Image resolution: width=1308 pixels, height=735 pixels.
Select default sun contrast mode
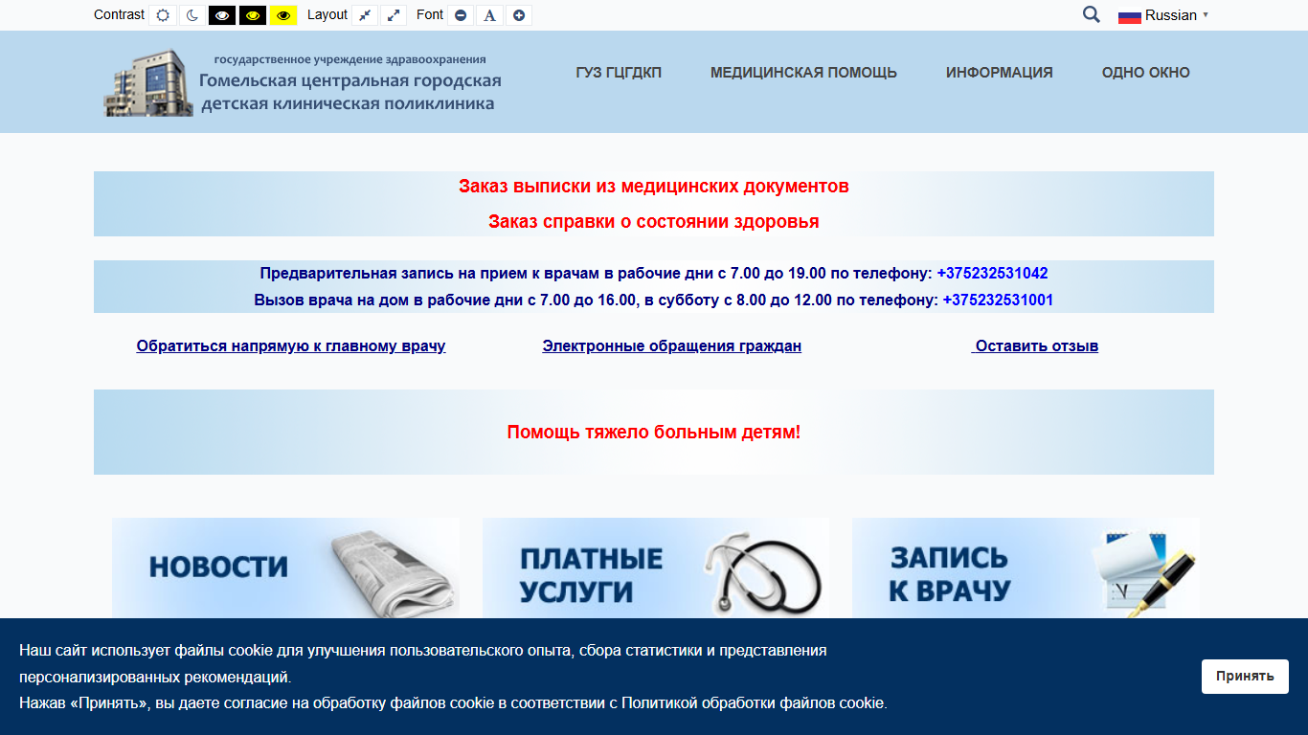163,15
